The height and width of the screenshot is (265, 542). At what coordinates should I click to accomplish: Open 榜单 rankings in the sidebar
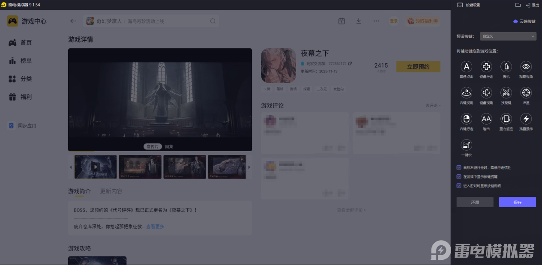[x=26, y=61]
